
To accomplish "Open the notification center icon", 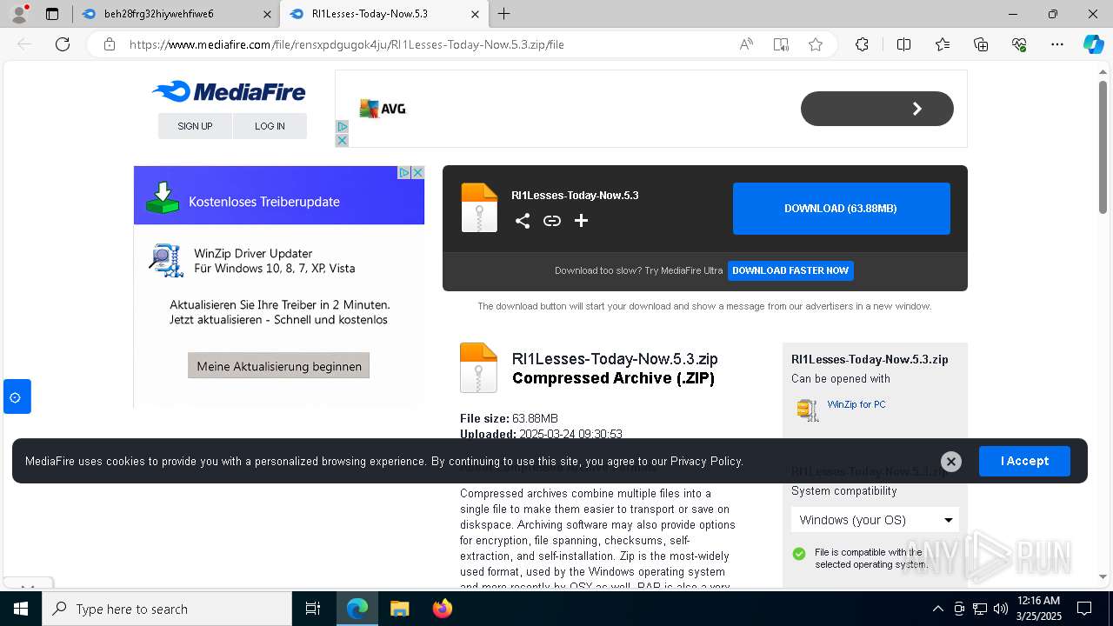I will (1084, 609).
